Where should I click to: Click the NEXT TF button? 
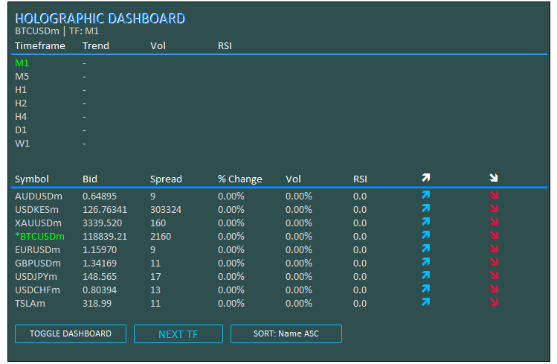[x=178, y=333]
